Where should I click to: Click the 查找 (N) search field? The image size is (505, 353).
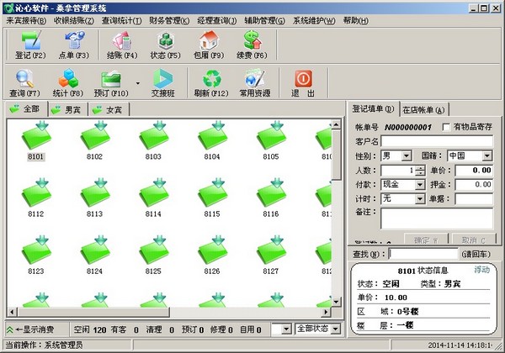pos(423,254)
